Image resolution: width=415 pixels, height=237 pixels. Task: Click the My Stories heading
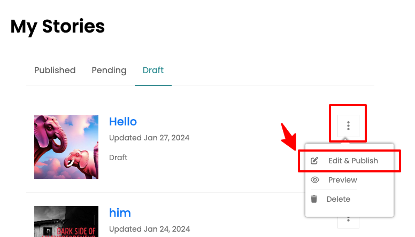(x=57, y=27)
